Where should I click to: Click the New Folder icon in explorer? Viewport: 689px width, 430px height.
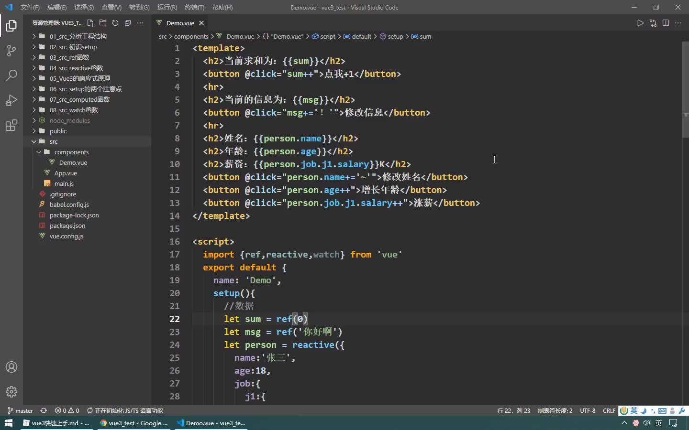pos(103,23)
